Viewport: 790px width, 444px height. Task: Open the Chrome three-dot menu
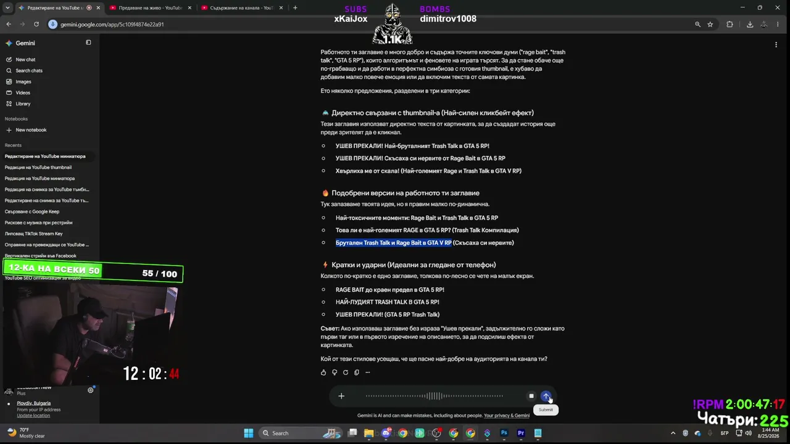click(x=779, y=24)
